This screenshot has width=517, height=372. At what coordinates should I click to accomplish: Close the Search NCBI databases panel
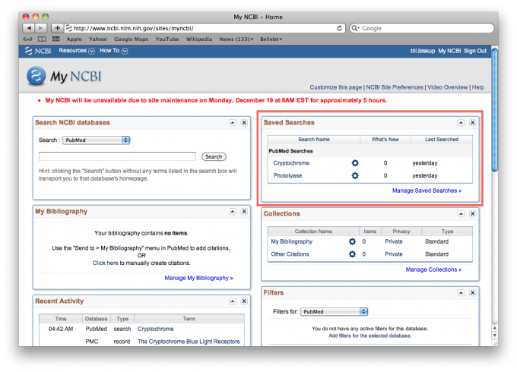244,122
